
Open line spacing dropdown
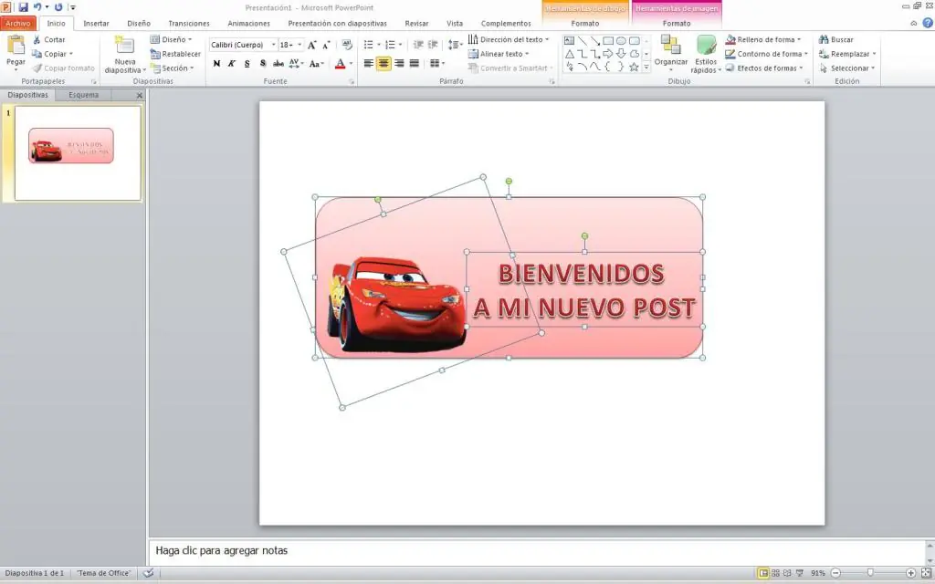click(455, 45)
